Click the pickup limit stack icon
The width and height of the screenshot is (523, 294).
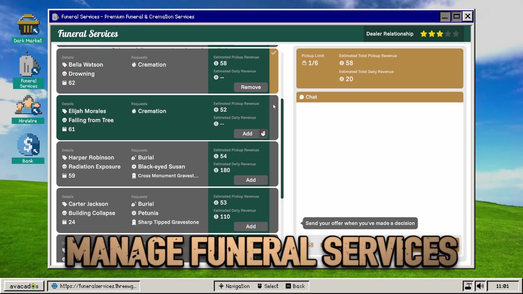(304, 63)
